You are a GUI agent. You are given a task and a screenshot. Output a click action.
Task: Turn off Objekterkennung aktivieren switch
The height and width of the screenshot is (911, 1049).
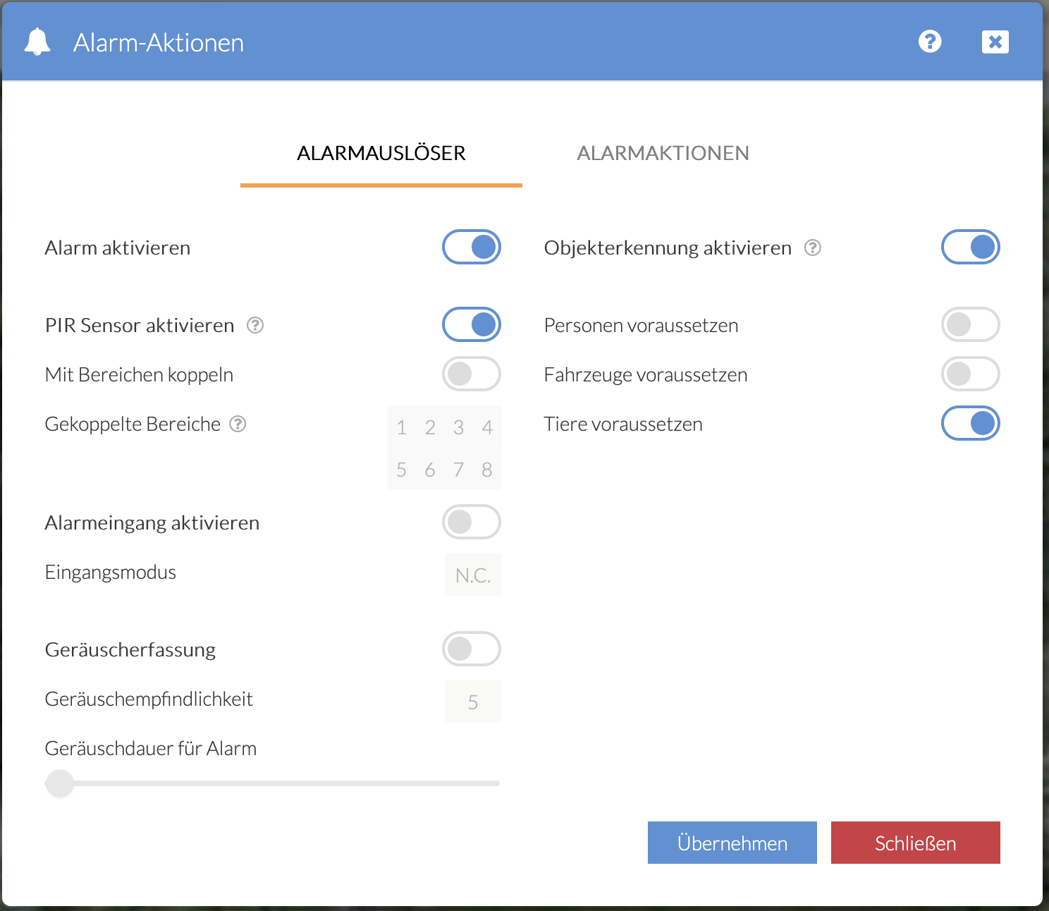tap(971, 247)
